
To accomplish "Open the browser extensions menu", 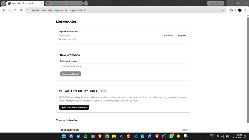I will [231, 10].
